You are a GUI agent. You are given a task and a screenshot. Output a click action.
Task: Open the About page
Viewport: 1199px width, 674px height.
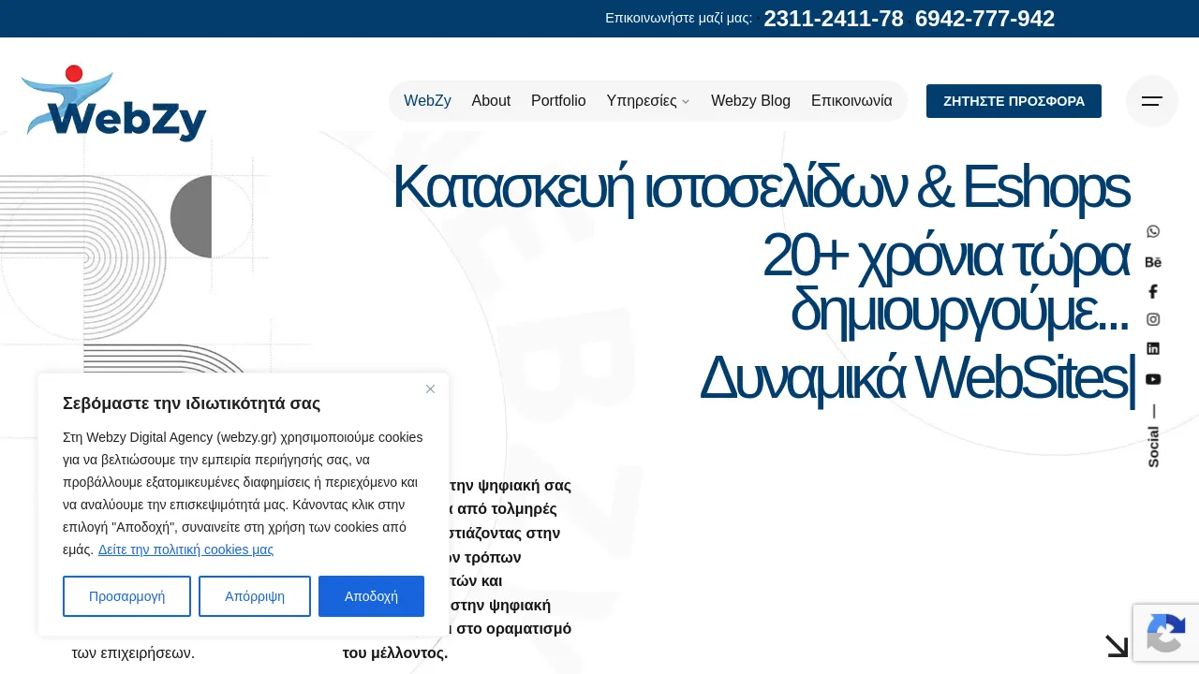[491, 101]
